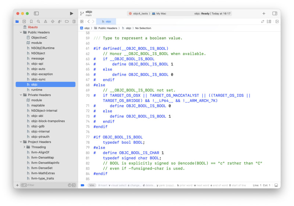Open the Bookmark navigator
294x206 pixels.
click(x=31, y=22)
